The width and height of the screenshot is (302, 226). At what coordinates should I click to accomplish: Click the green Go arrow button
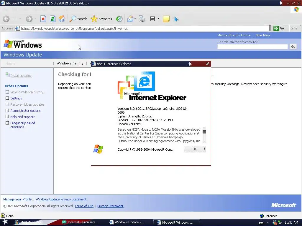click(x=276, y=28)
